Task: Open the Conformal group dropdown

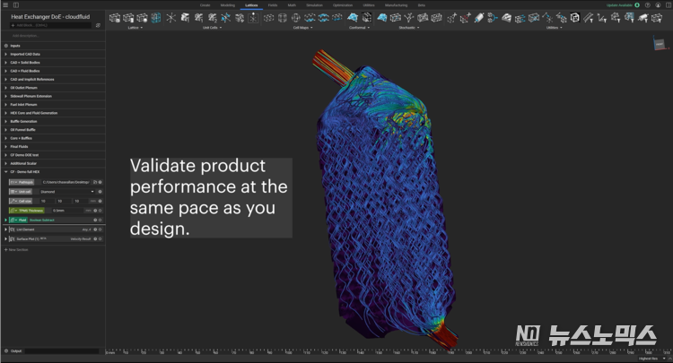Action: (369, 28)
